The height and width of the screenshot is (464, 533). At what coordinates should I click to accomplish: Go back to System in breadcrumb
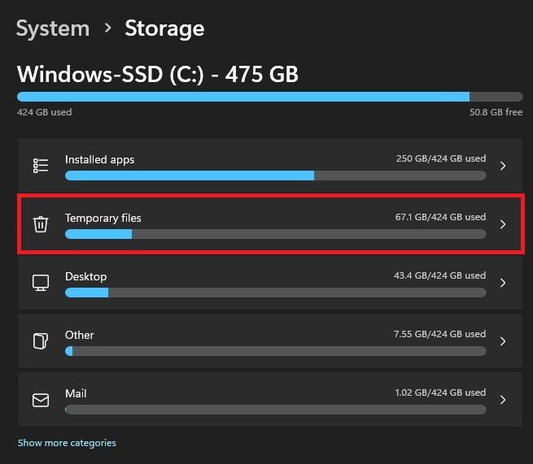click(53, 28)
